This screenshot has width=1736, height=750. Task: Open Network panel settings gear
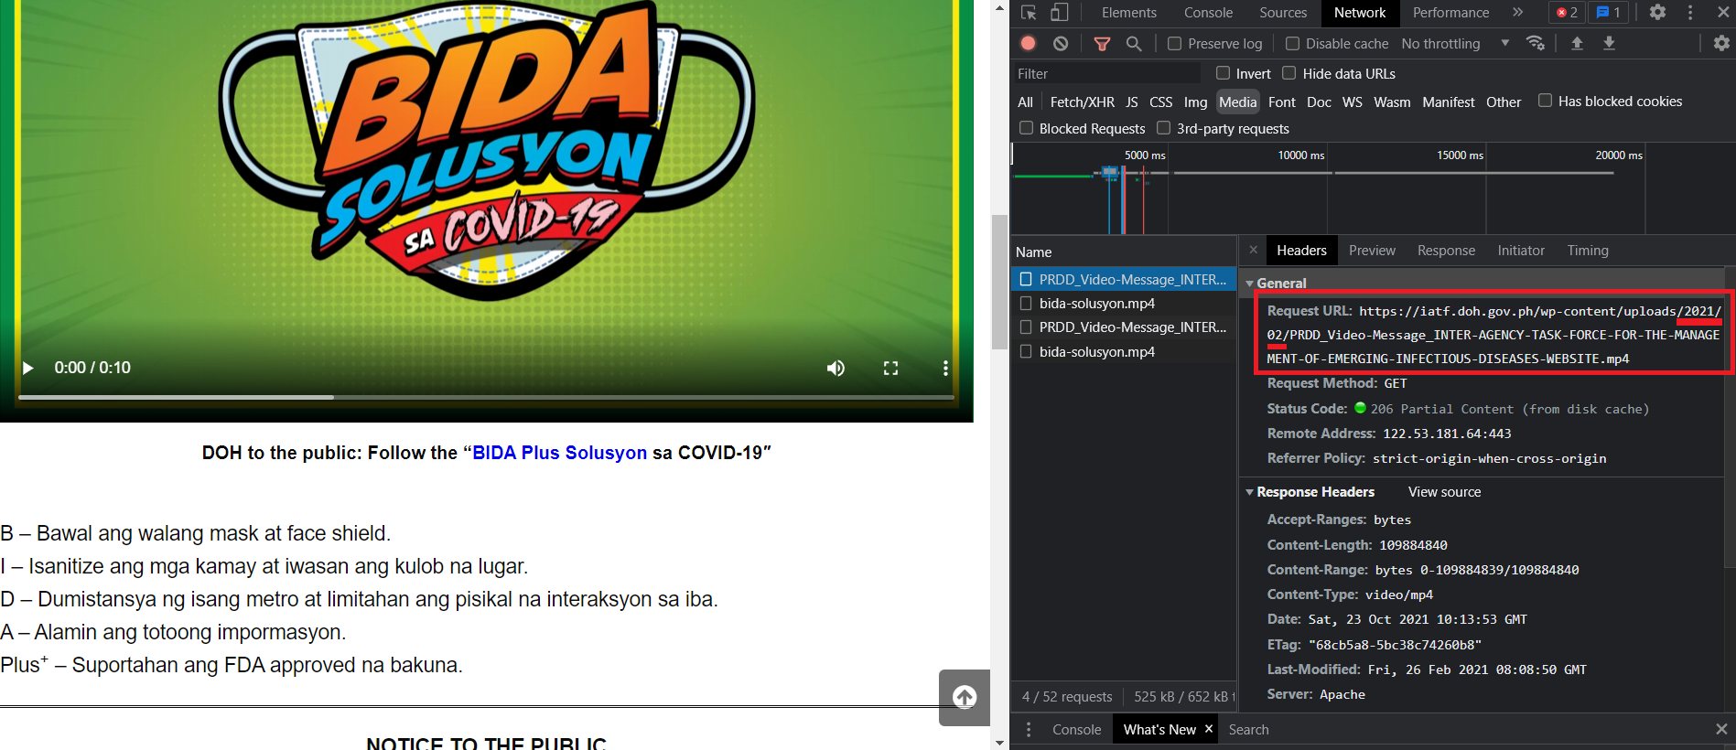1721,43
